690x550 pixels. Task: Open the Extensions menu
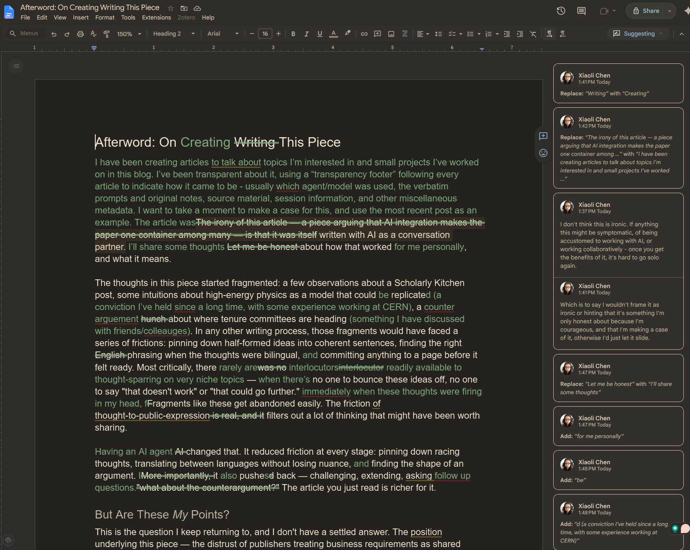tap(156, 17)
